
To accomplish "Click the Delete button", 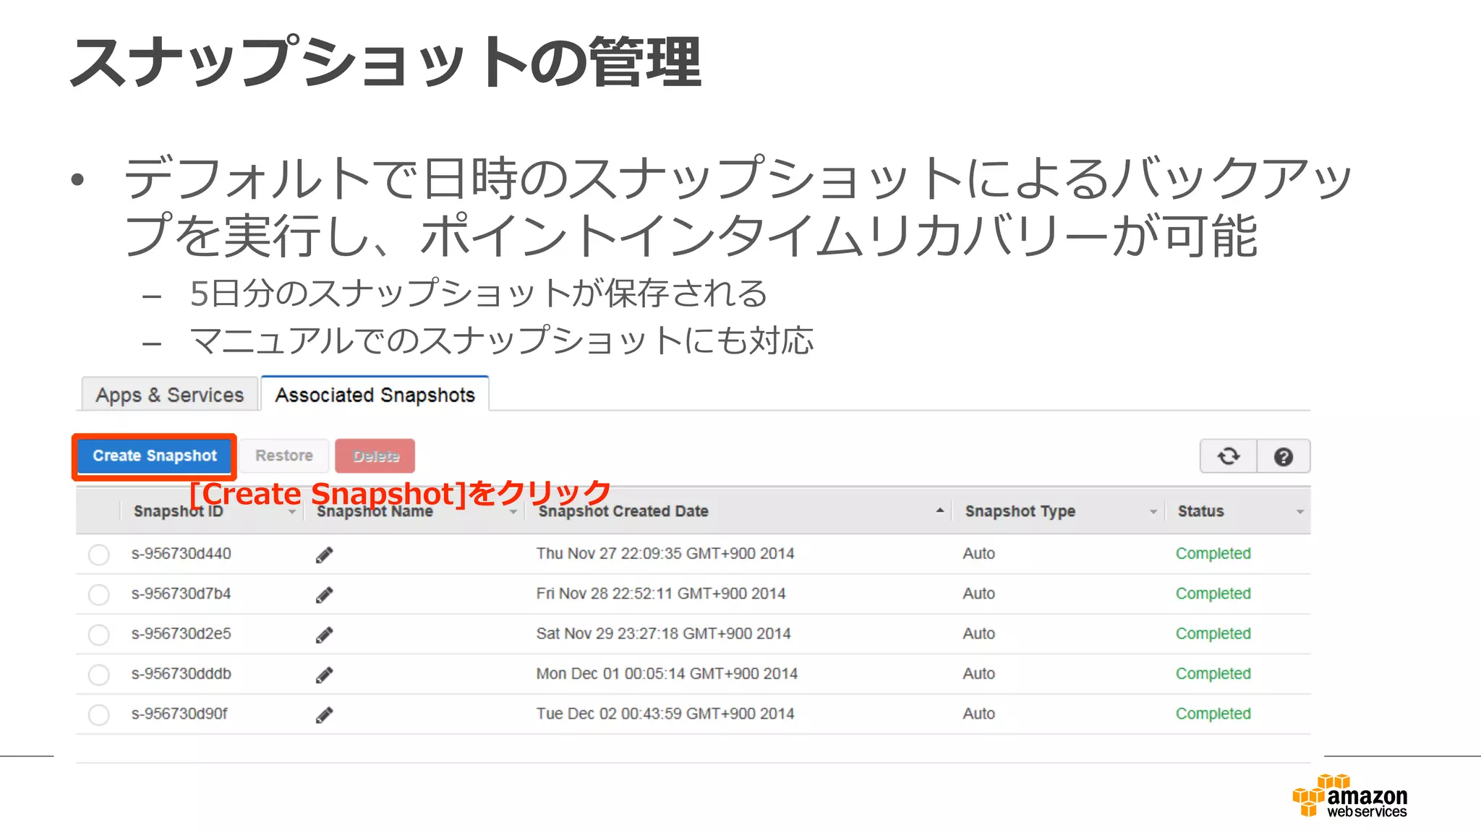I will [375, 456].
